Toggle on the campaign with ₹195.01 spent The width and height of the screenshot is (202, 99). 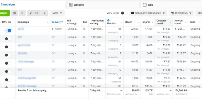pos(8,71)
